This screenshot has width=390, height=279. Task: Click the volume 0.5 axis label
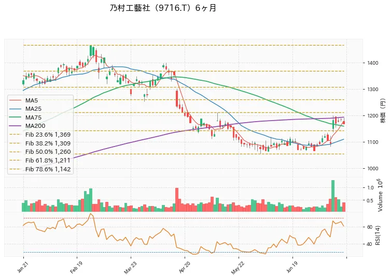[x=371, y=200]
